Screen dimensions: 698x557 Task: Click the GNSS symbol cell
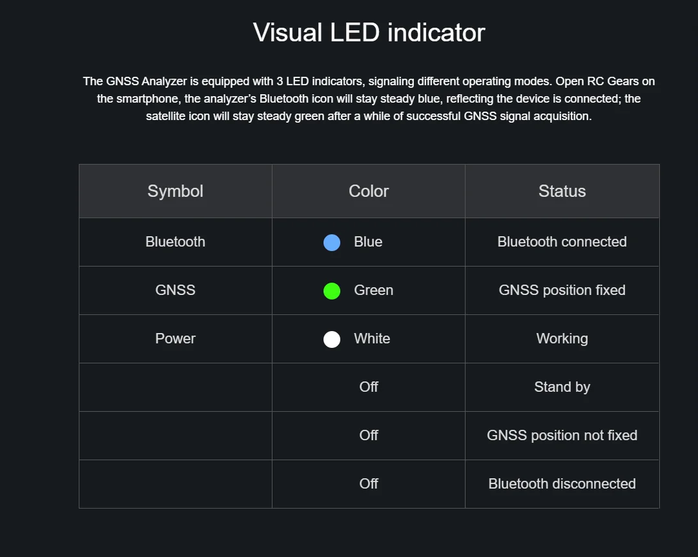tap(175, 290)
